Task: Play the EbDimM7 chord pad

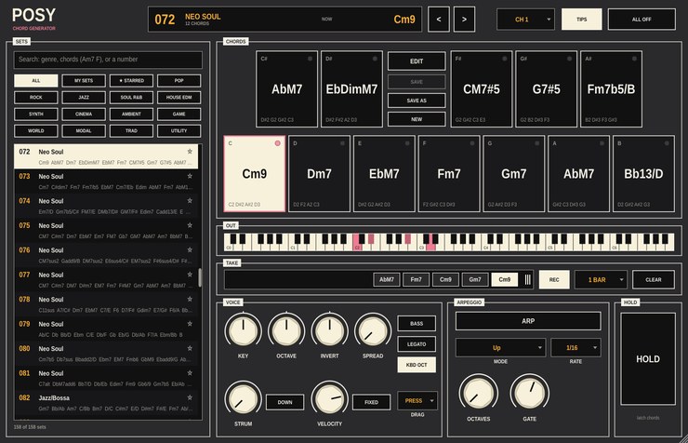Action: tap(351, 89)
